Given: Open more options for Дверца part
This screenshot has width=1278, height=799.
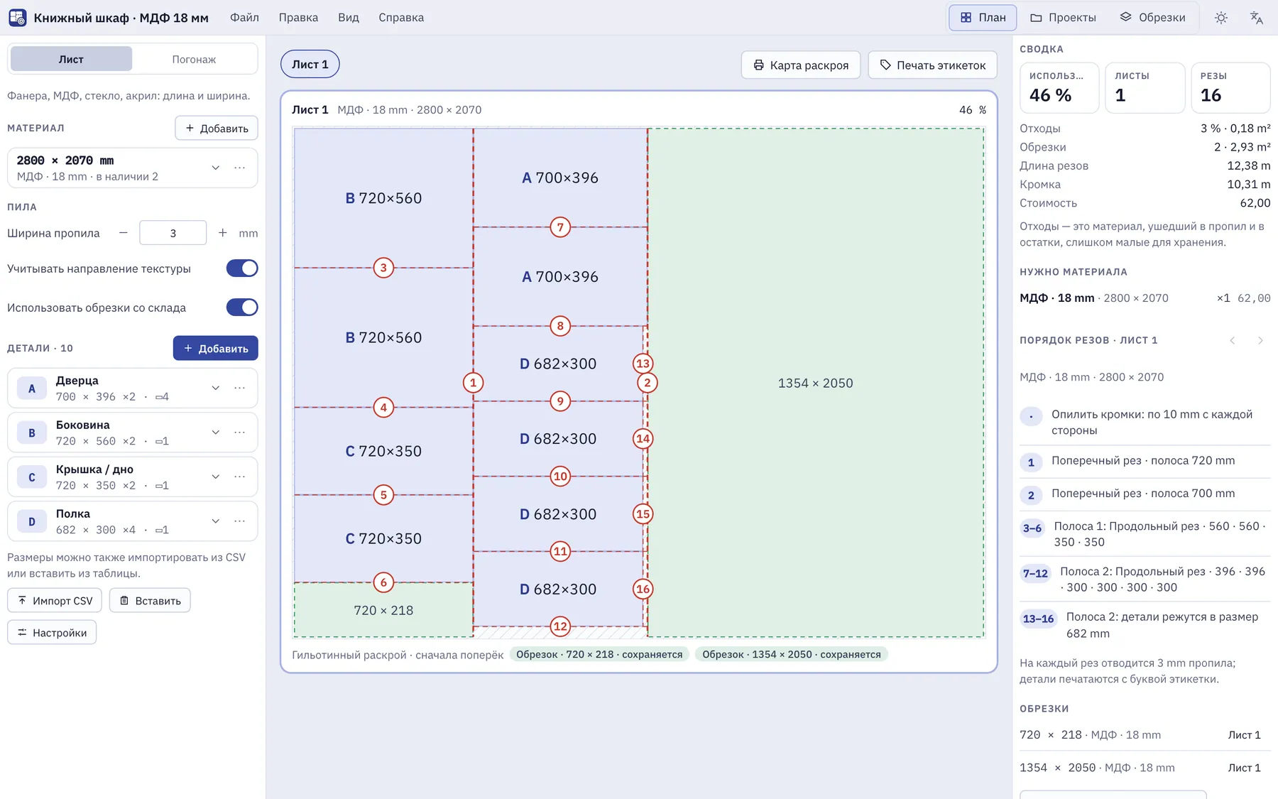Looking at the screenshot, I should 240,388.
